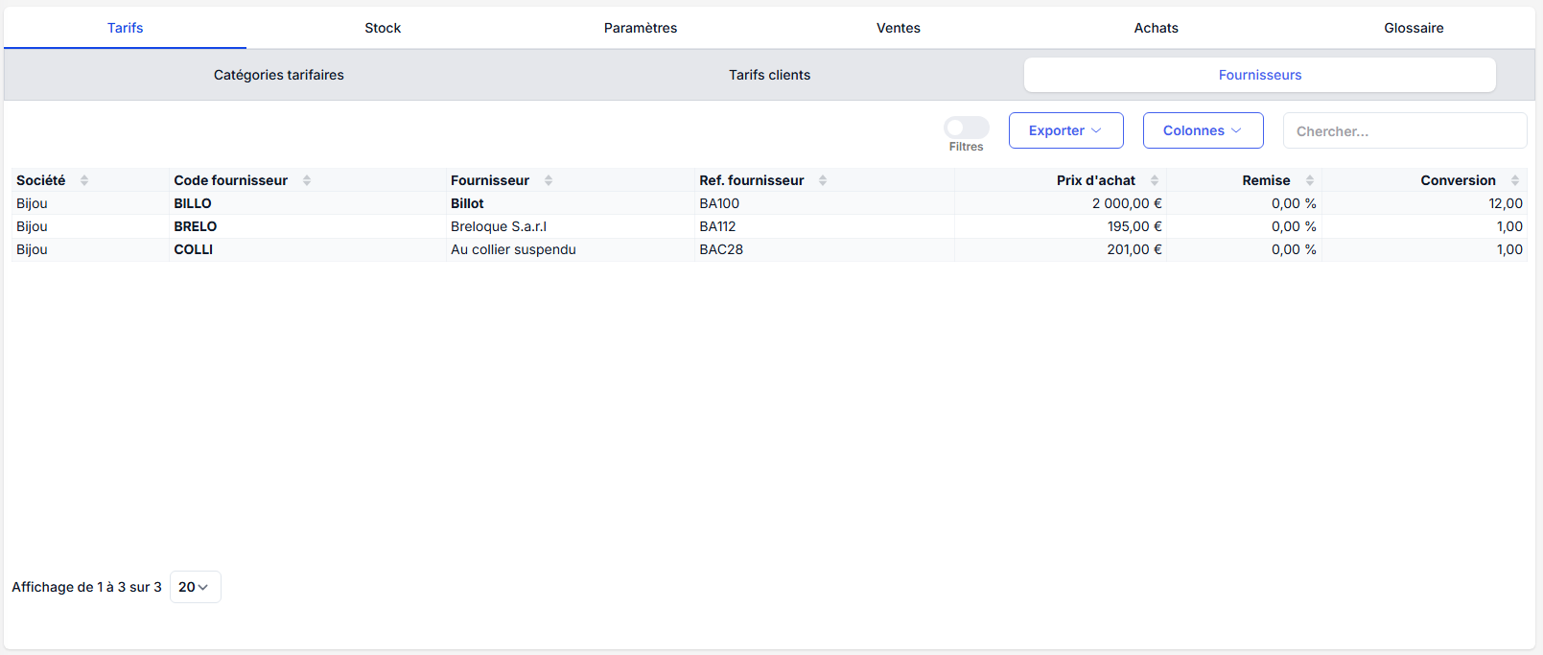The image size is (1543, 655).
Task: Sort table by Société column icon
Action: (x=84, y=180)
